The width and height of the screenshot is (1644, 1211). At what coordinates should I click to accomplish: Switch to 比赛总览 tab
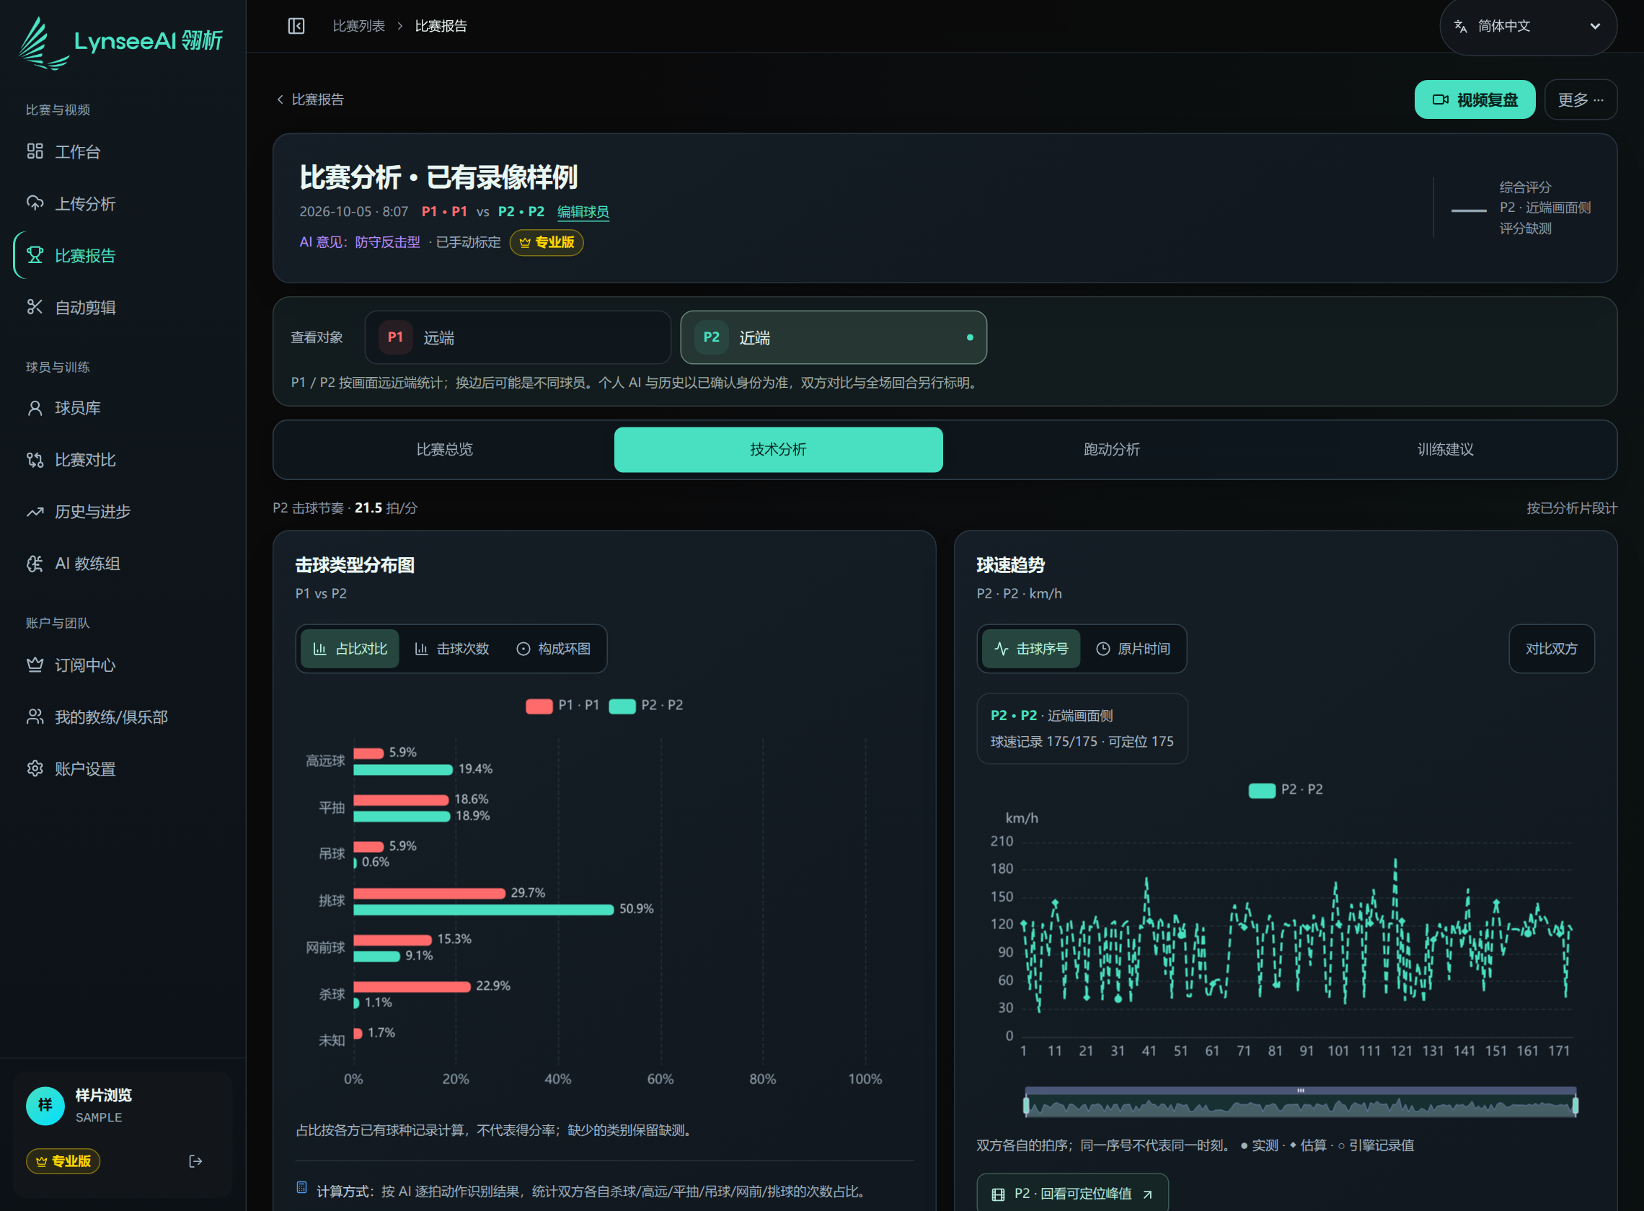point(444,449)
